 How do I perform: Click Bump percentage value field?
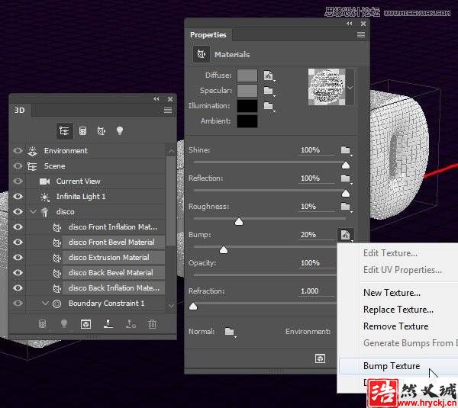pos(316,235)
